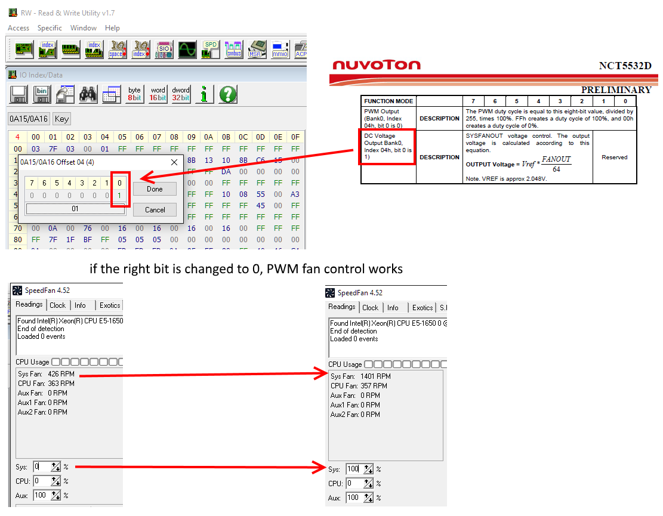Click the Sys spinner arrows in SpeedFan showing 426 RPM
The width and height of the screenshot is (663, 516).
(56, 466)
